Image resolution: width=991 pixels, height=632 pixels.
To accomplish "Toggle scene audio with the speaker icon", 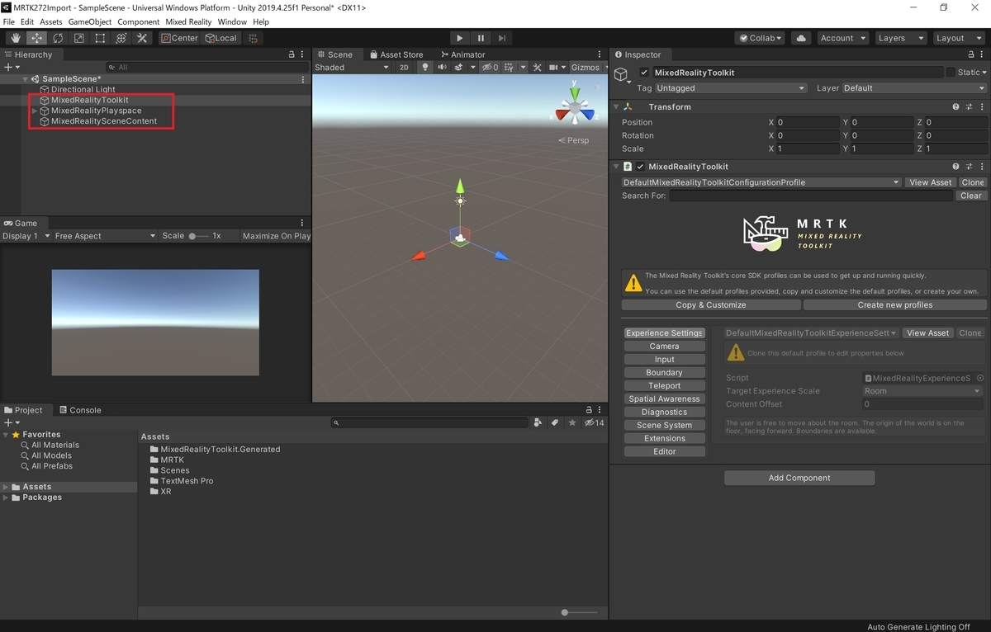I will (443, 67).
